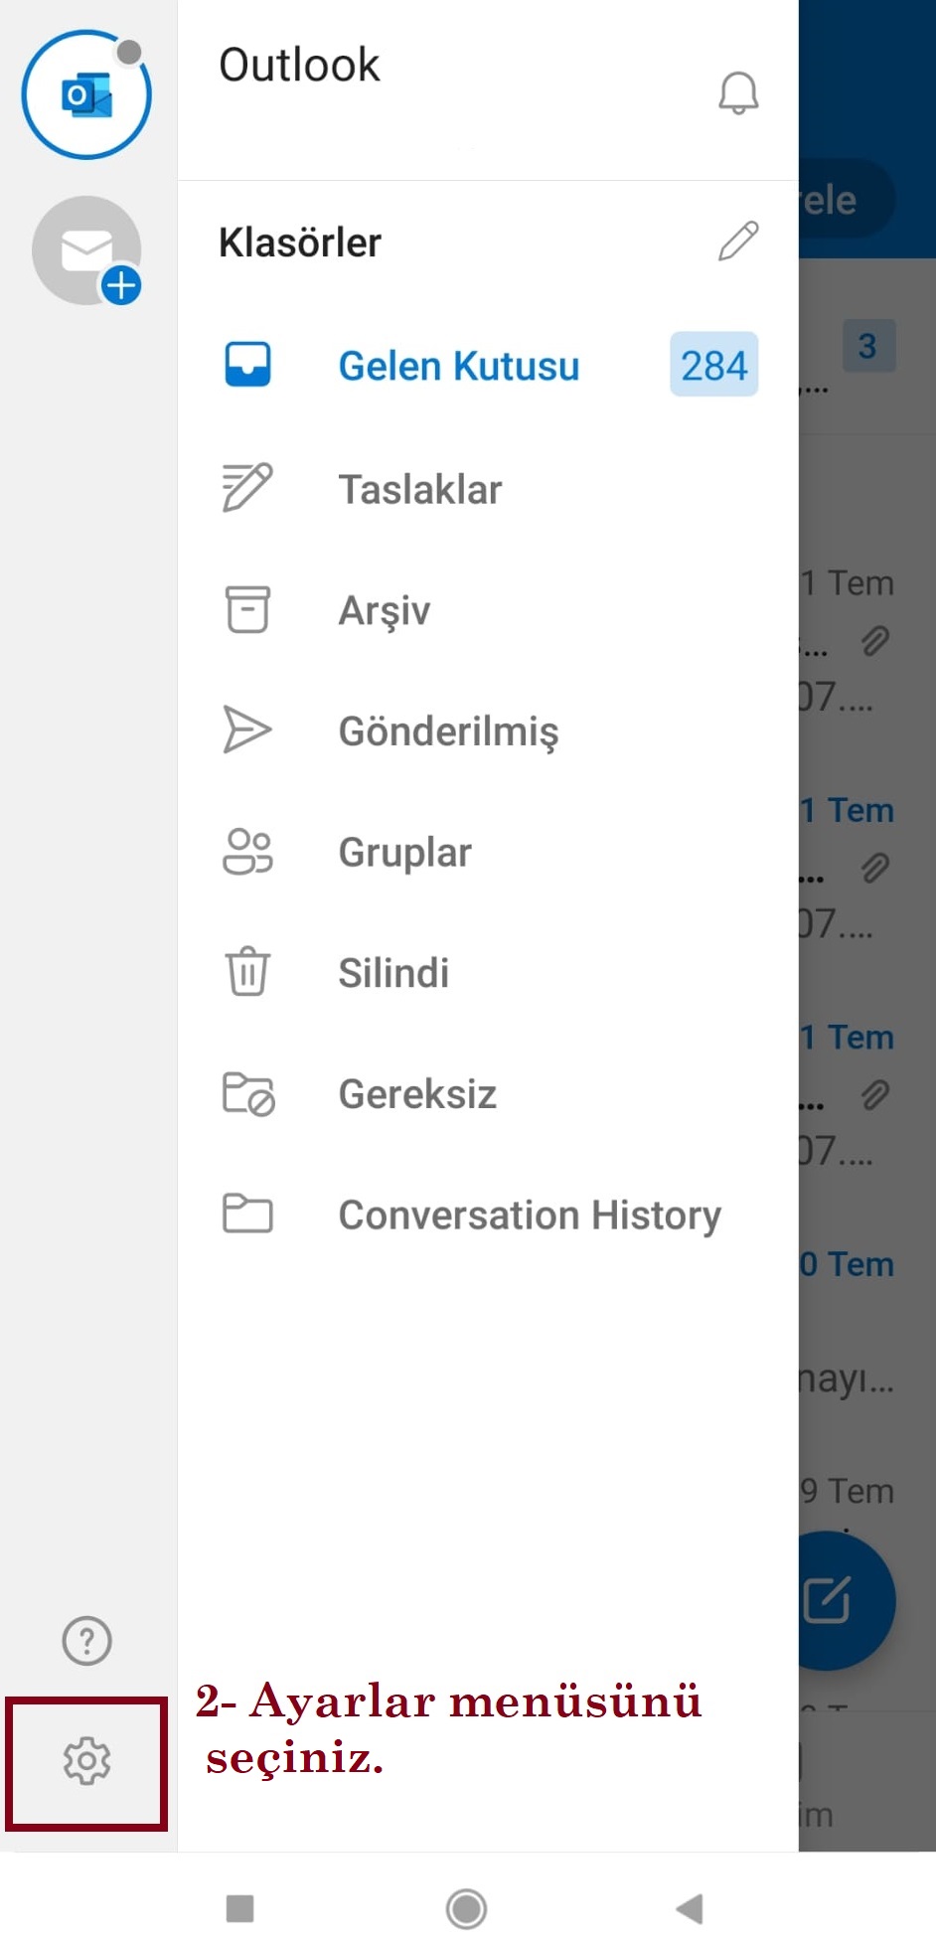Add a new mail account
Image resolution: width=936 pixels, height=1943 pixels.
coord(86,250)
